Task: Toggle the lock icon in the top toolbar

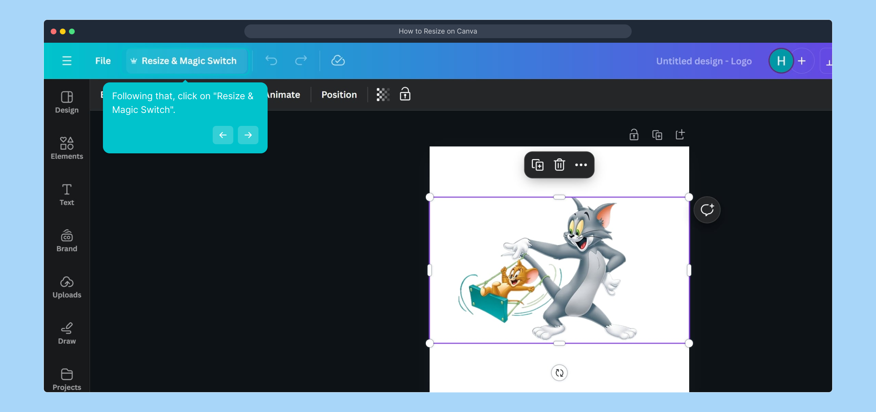Action: (405, 94)
